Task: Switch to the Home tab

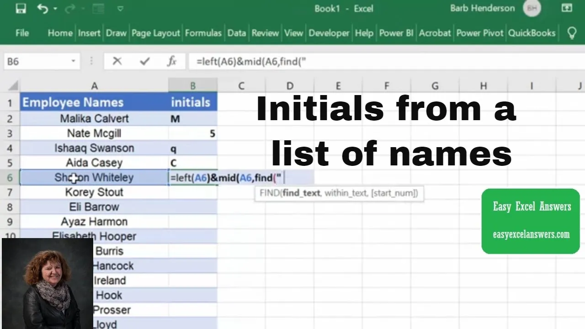Action: coord(60,33)
